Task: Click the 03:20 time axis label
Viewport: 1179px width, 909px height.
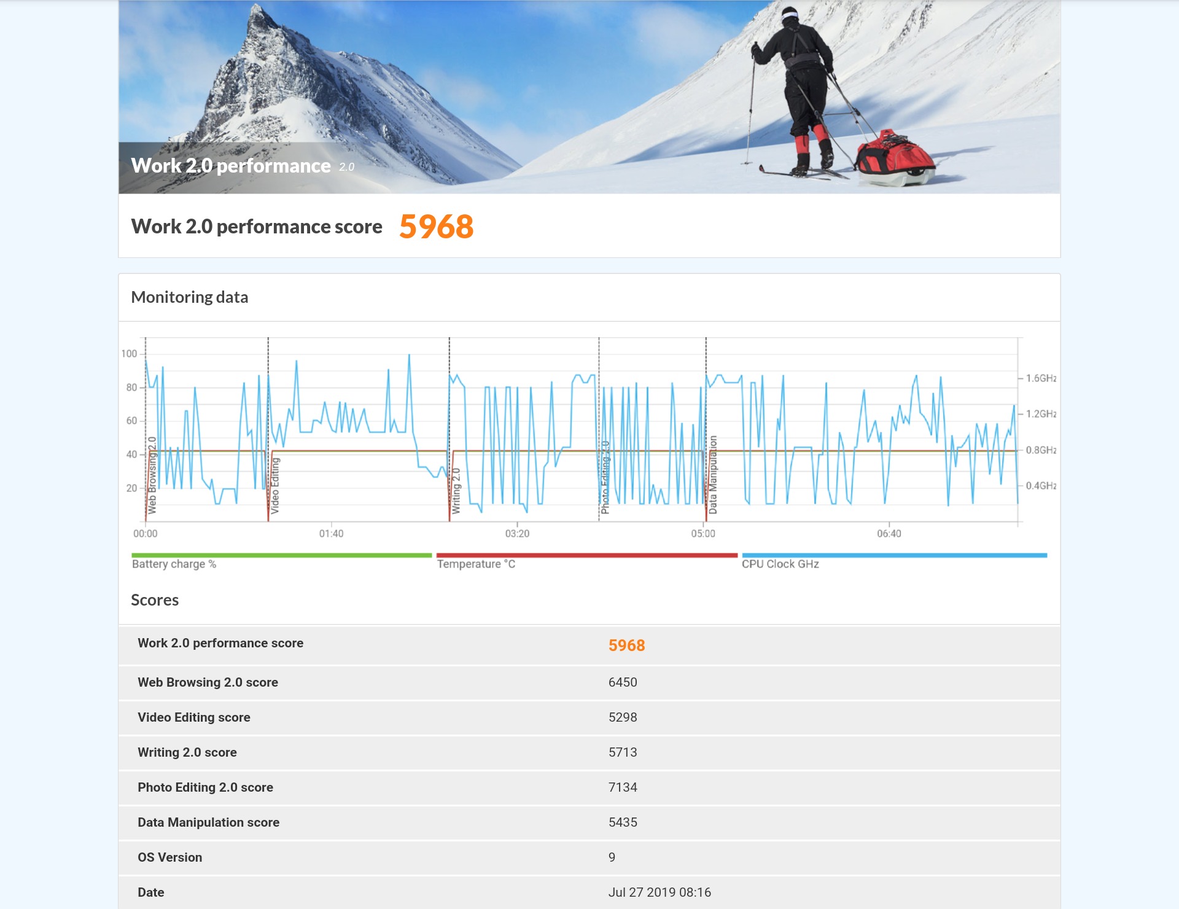Action: point(517,534)
